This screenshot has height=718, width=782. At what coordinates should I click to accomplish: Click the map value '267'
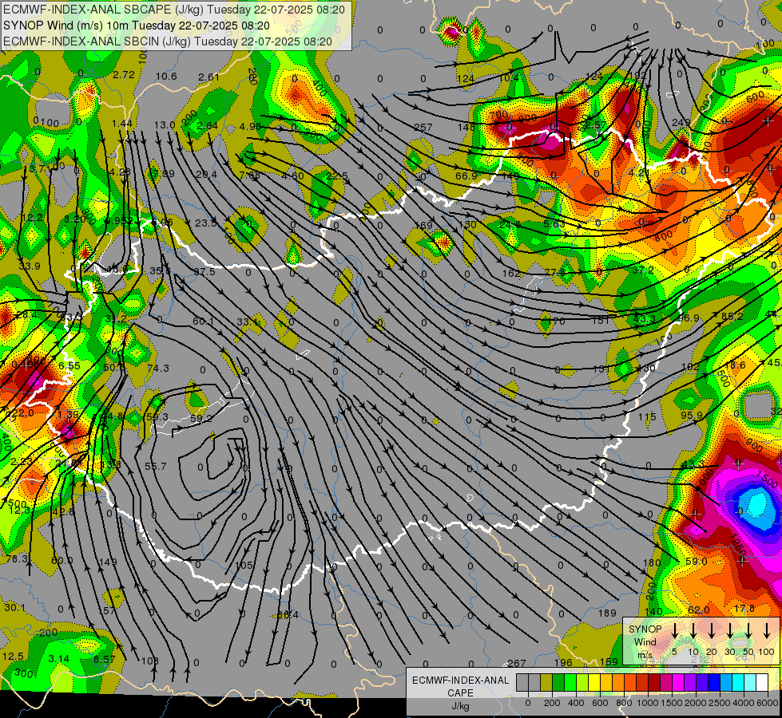517,663
